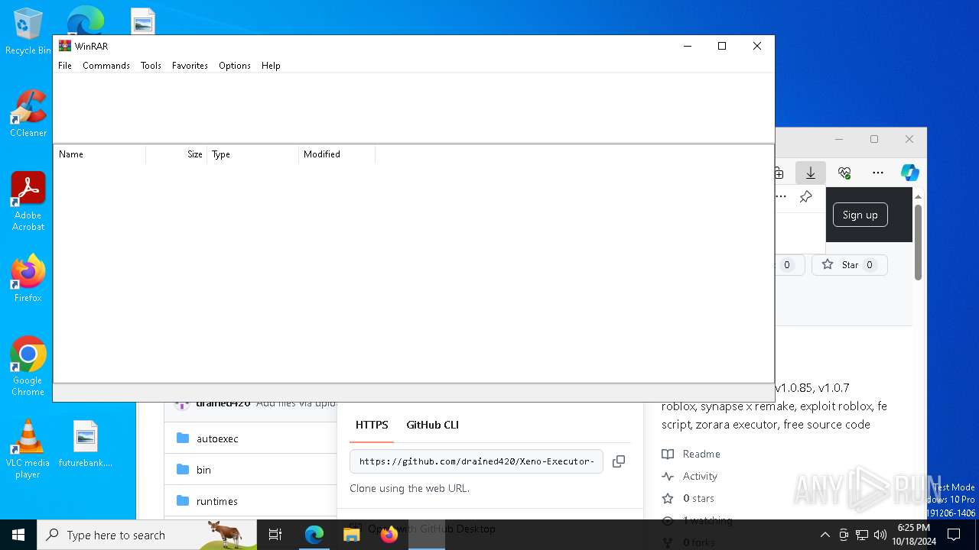Select the futurebank image file on desktop
The height and width of the screenshot is (550, 979).
point(86,444)
